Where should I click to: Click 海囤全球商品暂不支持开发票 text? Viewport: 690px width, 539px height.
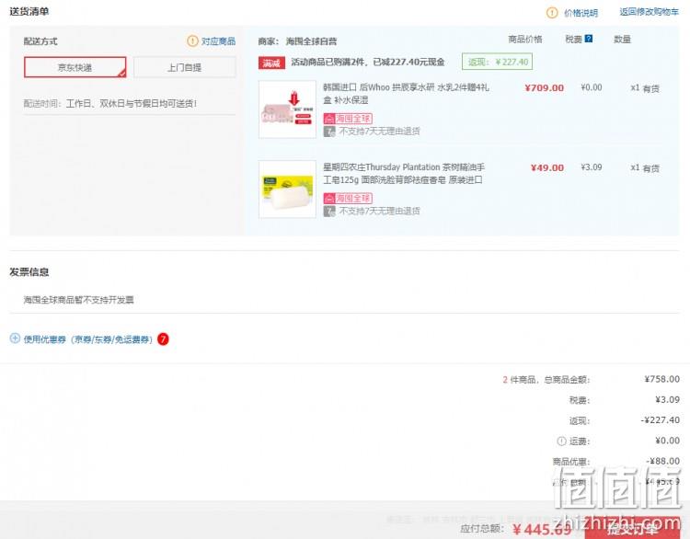79,300
